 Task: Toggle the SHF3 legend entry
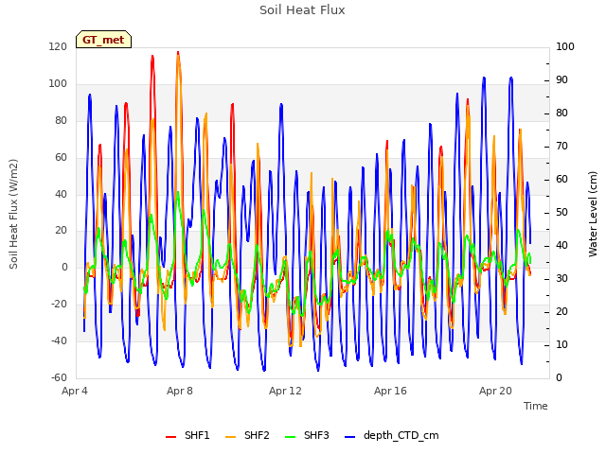[307, 435]
